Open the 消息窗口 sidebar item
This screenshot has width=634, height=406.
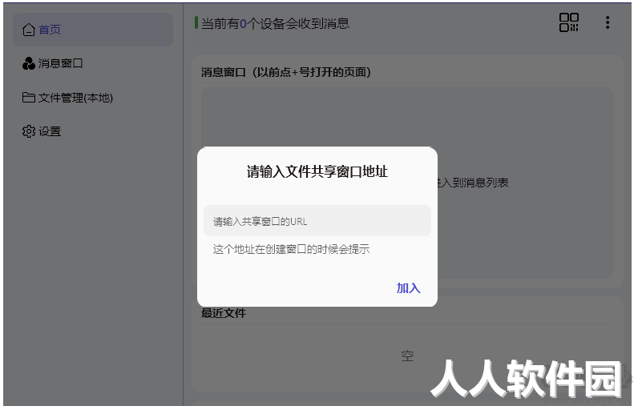(x=93, y=63)
